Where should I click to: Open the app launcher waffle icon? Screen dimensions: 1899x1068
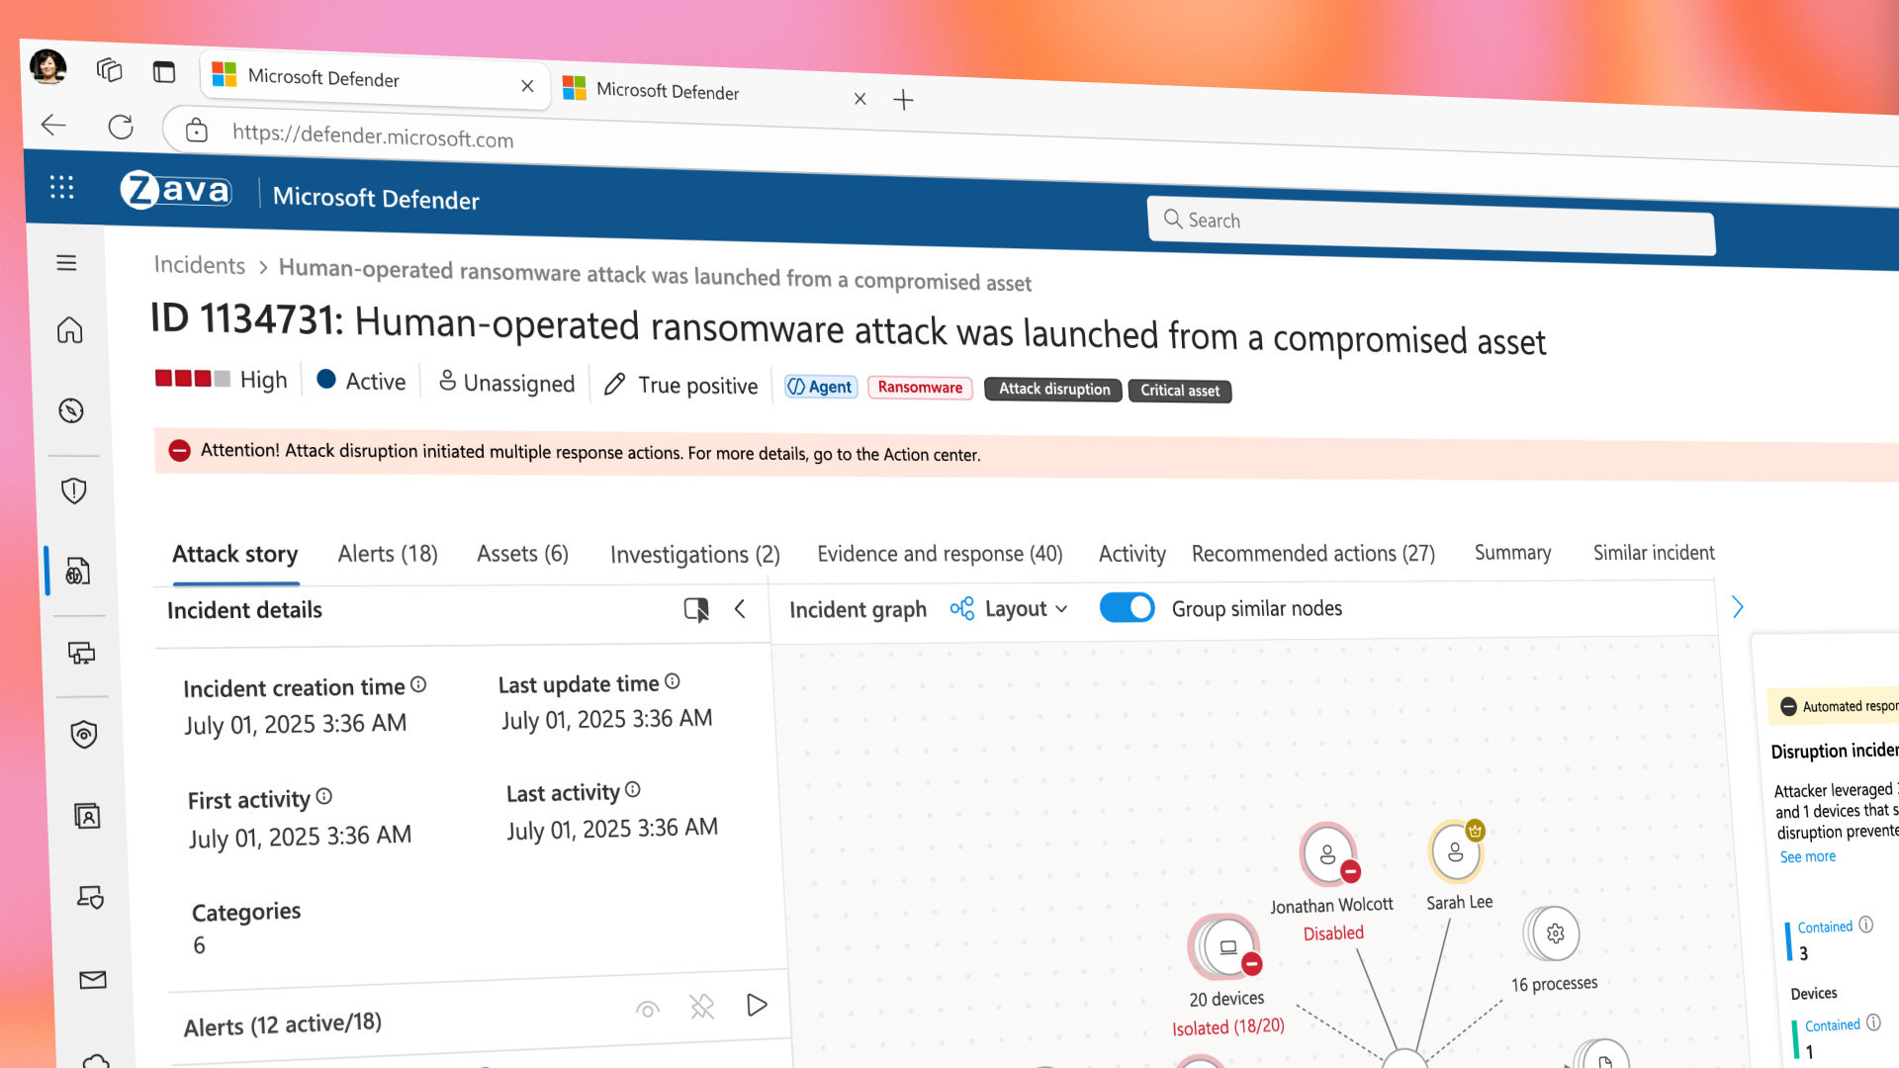pyautogui.click(x=61, y=187)
